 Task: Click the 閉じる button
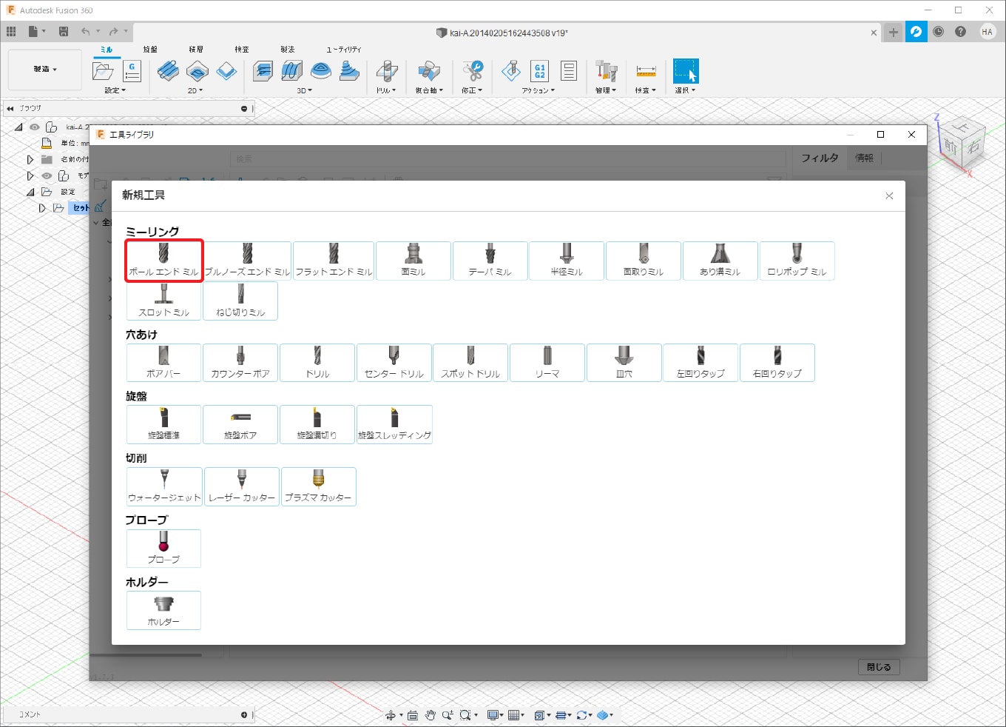pos(879,667)
